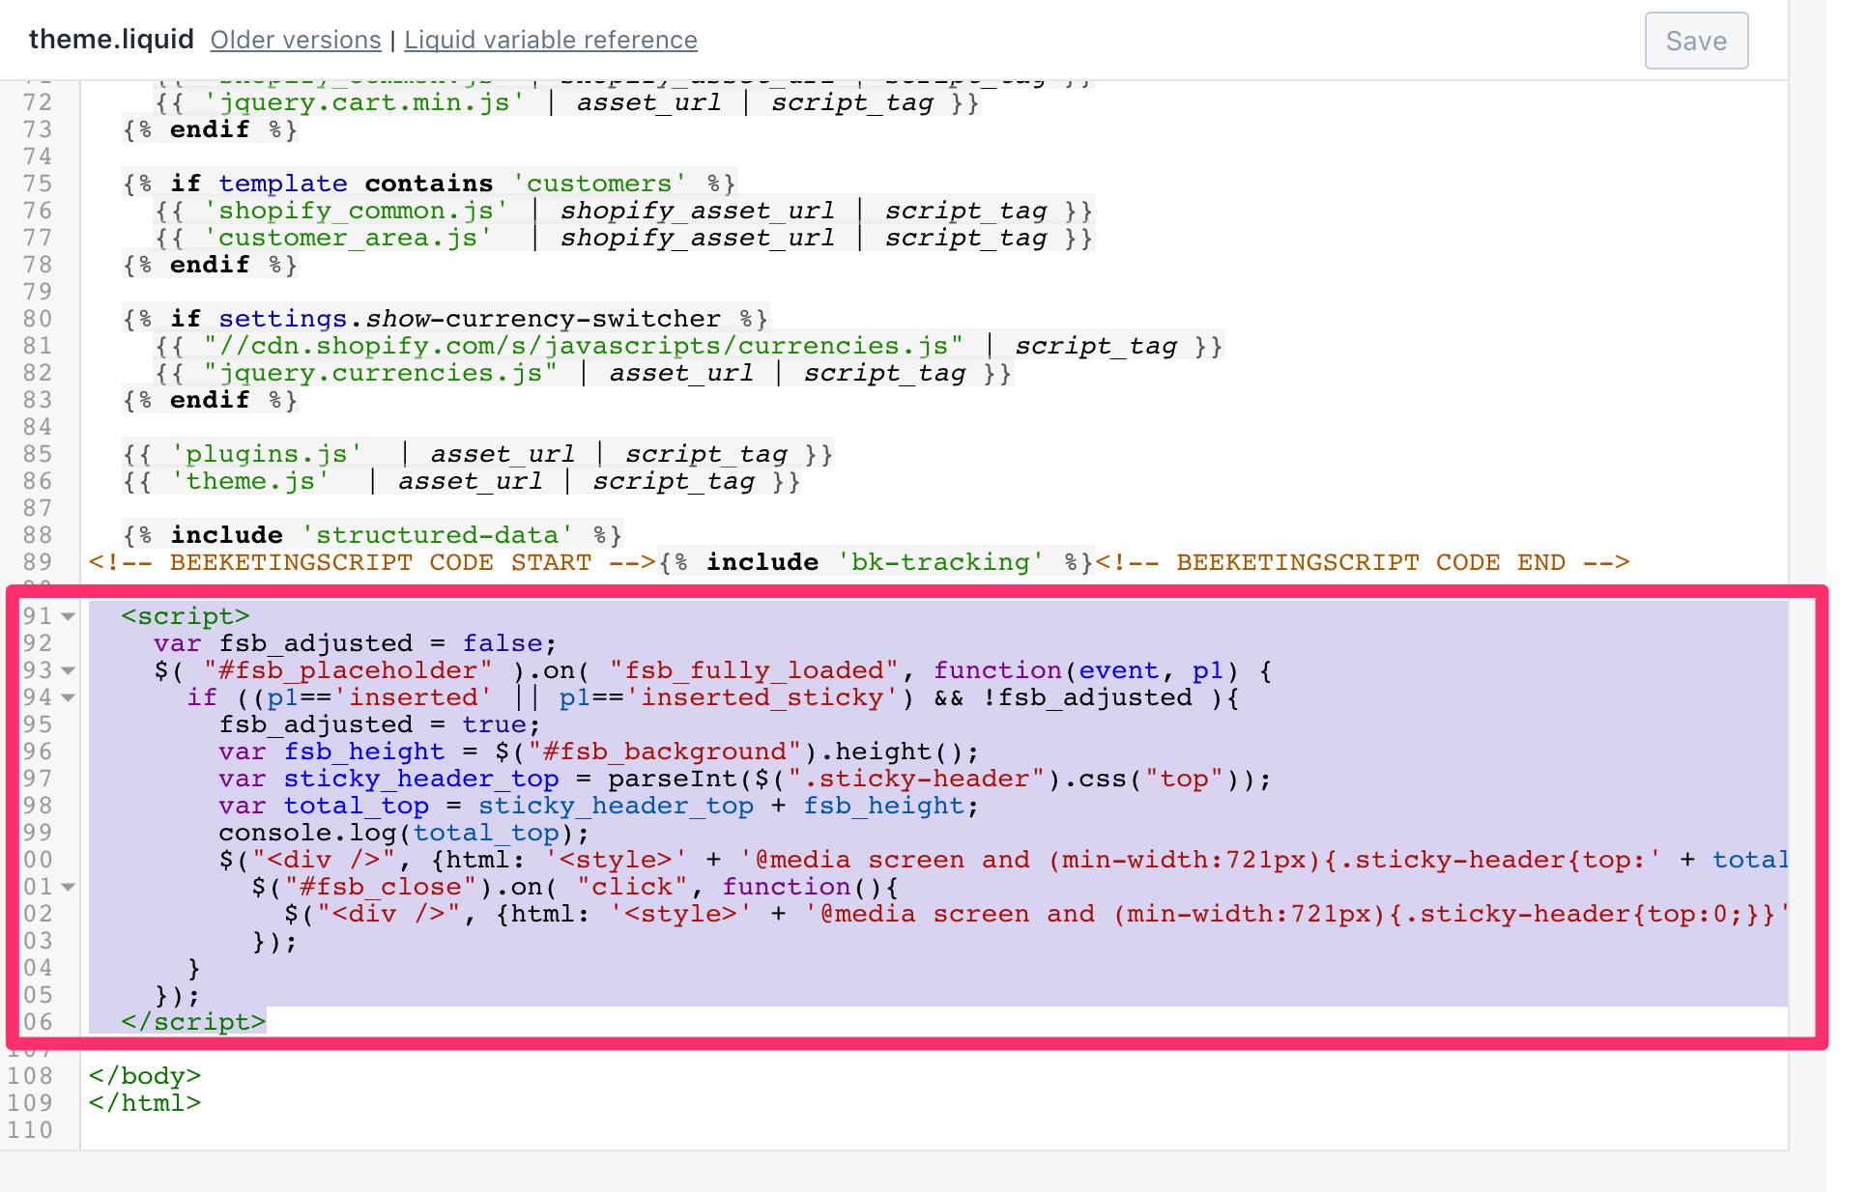Click the closing </body> tag
Screen dimensions: 1869x1192
145,1076
